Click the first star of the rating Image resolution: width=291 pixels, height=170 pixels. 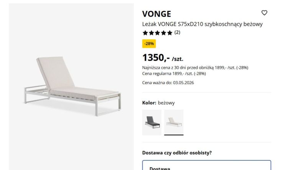click(x=145, y=33)
